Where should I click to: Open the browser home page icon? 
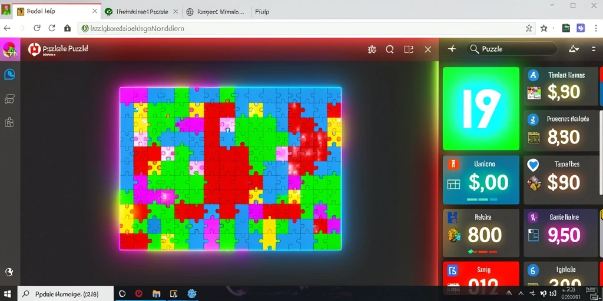tap(68, 28)
